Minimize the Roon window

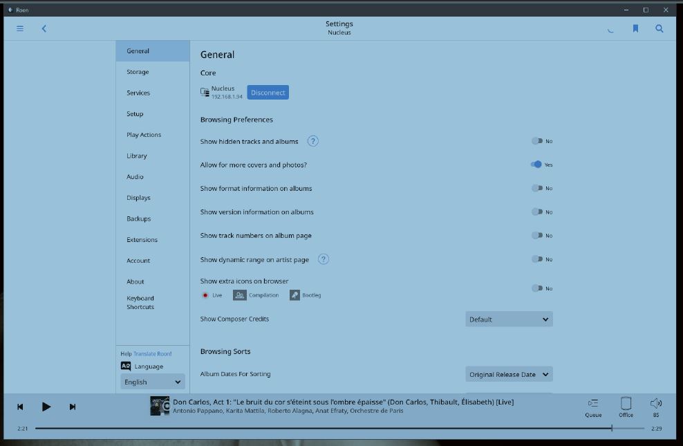coord(626,10)
